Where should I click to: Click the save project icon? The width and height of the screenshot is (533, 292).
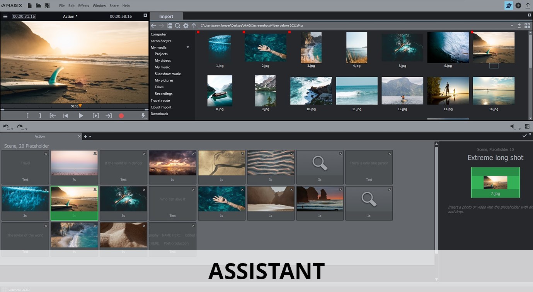[x=47, y=5]
